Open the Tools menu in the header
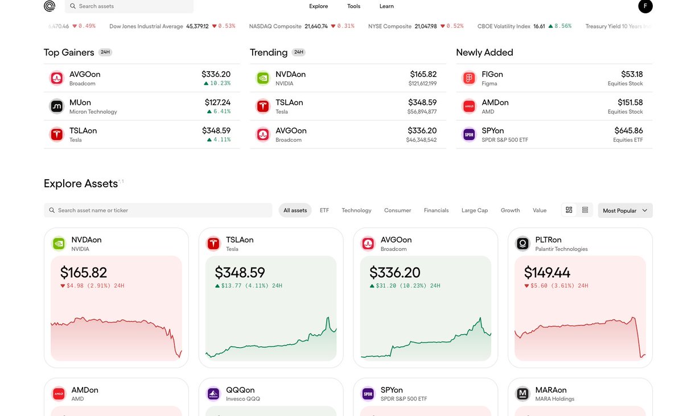 click(x=354, y=6)
